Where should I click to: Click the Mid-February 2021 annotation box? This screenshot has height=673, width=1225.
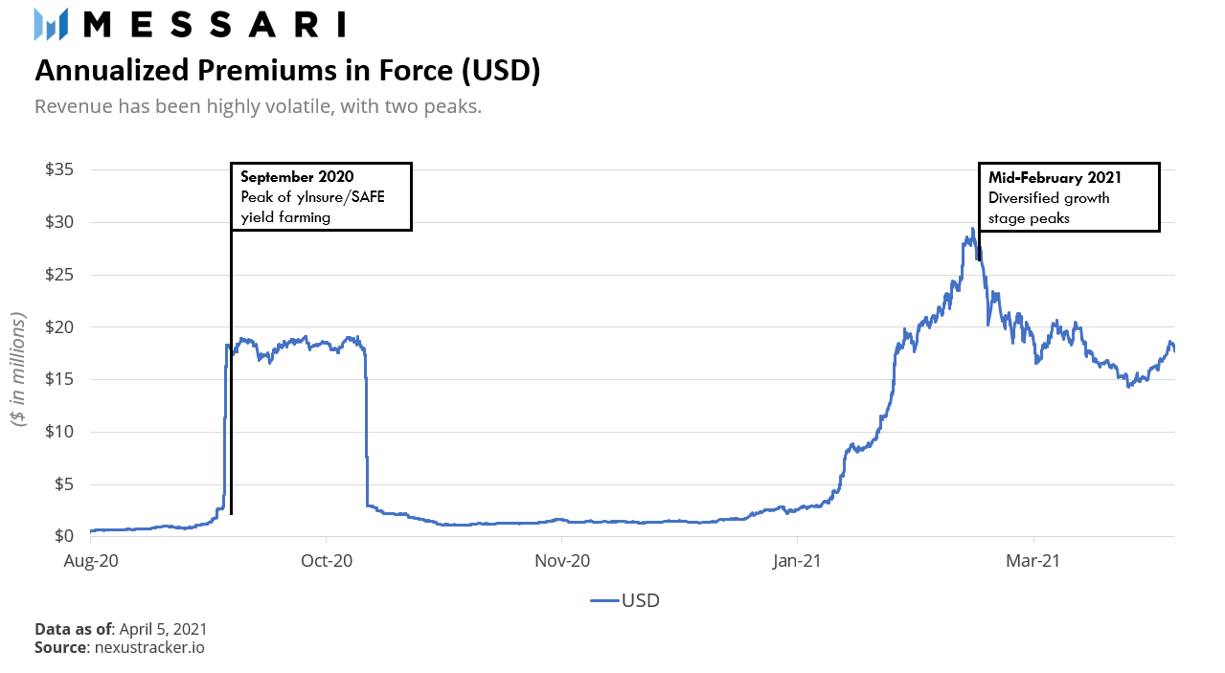(1069, 196)
